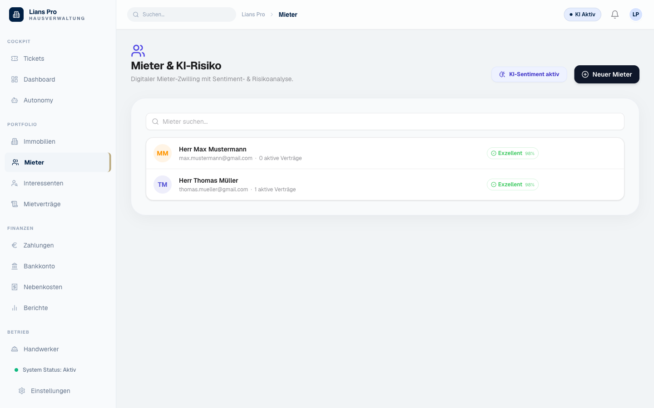The height and width of the screenshot is (408, 654).
Task: Go to Mietverträge in the sidebar
Action: (42, 204)
